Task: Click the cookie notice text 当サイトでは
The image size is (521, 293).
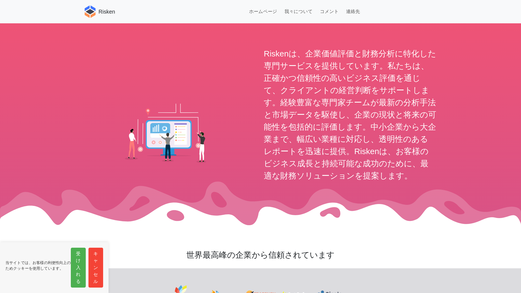Action: coord(38,266)
